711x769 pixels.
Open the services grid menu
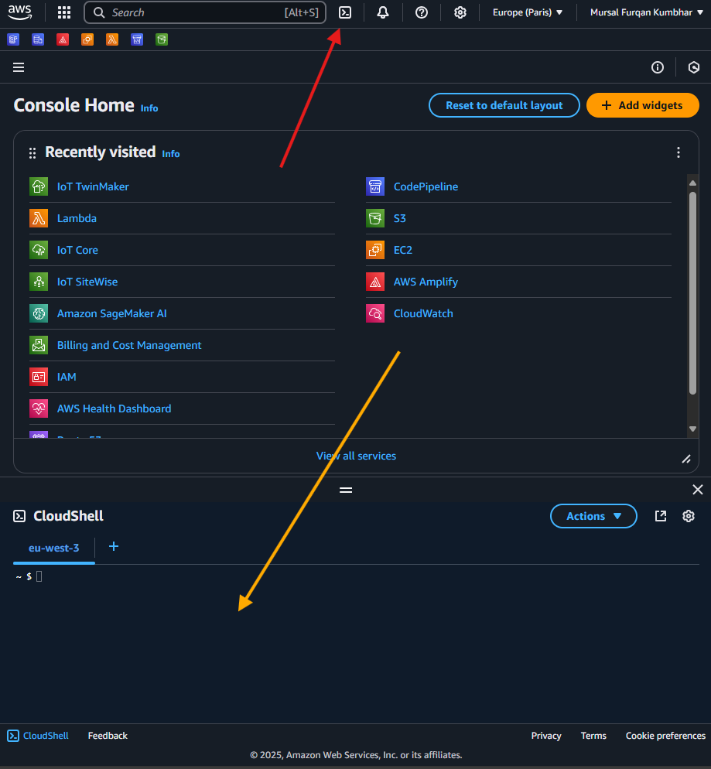click(x=63, y=12)
